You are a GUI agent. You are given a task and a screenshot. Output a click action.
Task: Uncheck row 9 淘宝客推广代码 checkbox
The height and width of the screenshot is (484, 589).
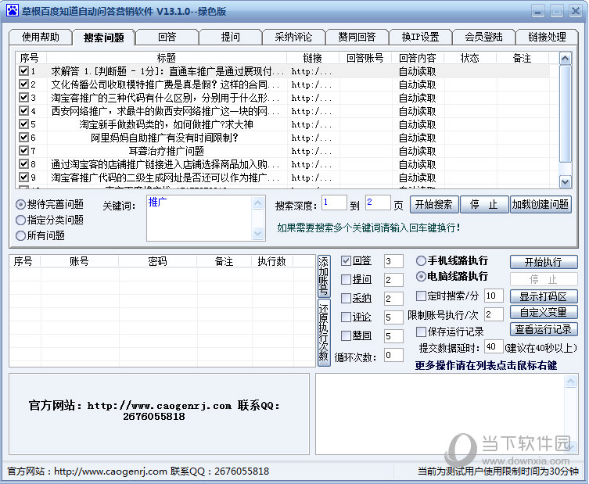coord(23,177)
